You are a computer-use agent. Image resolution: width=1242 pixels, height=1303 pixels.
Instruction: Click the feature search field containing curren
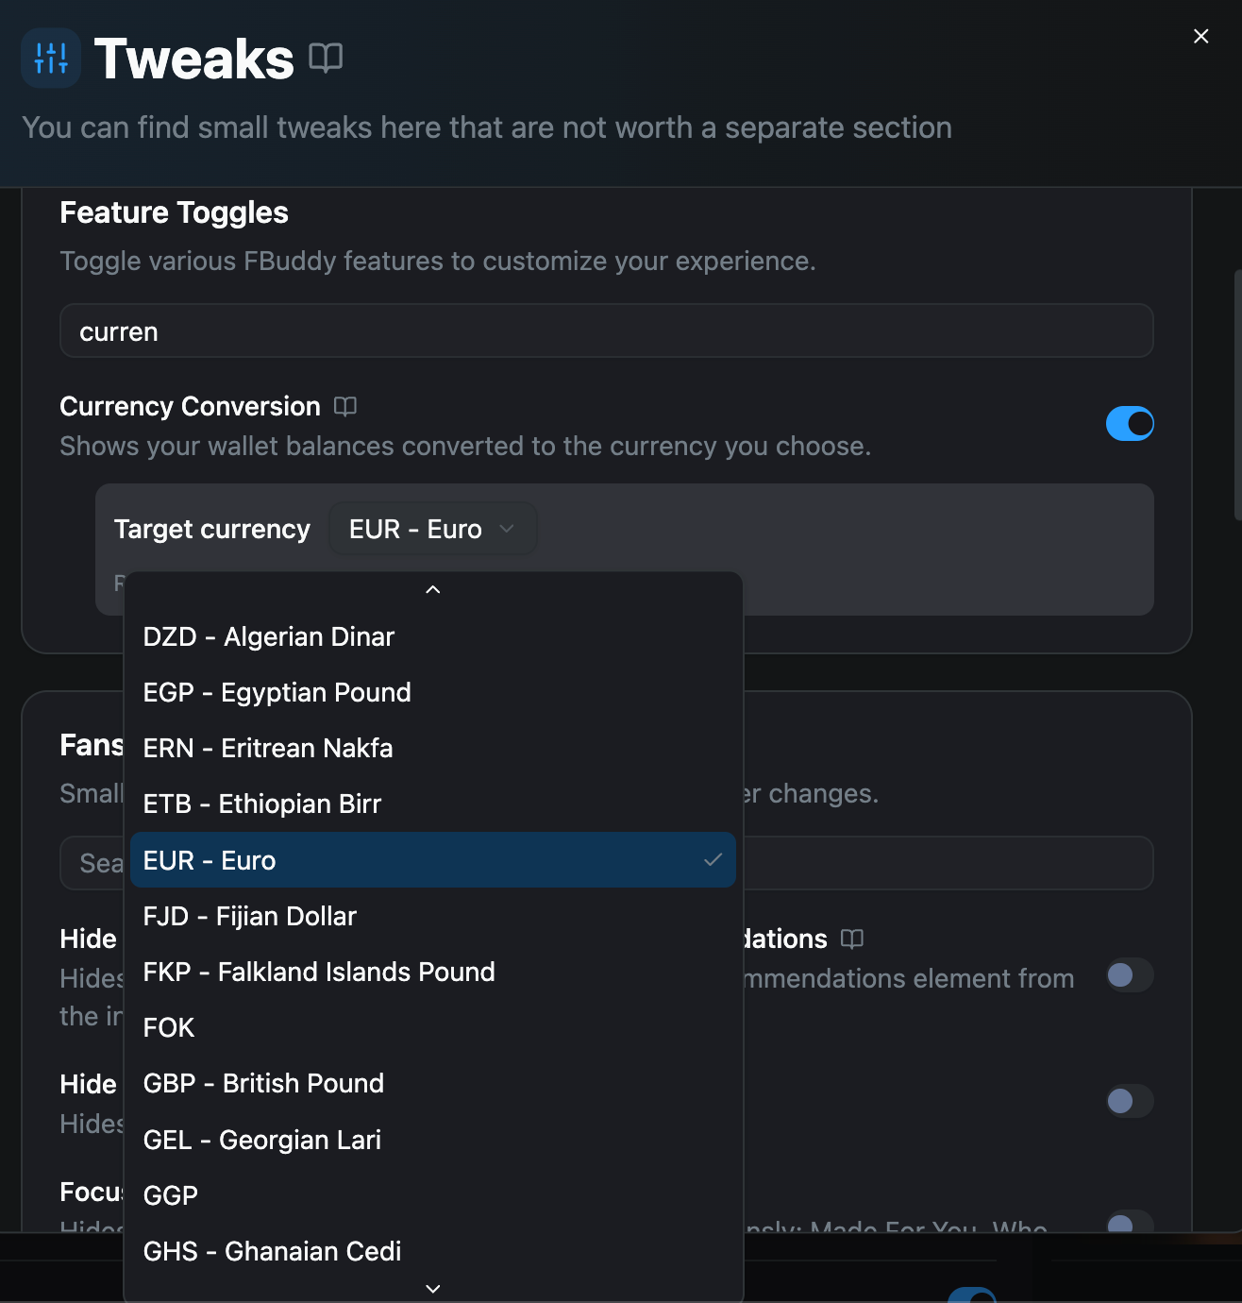606,330
